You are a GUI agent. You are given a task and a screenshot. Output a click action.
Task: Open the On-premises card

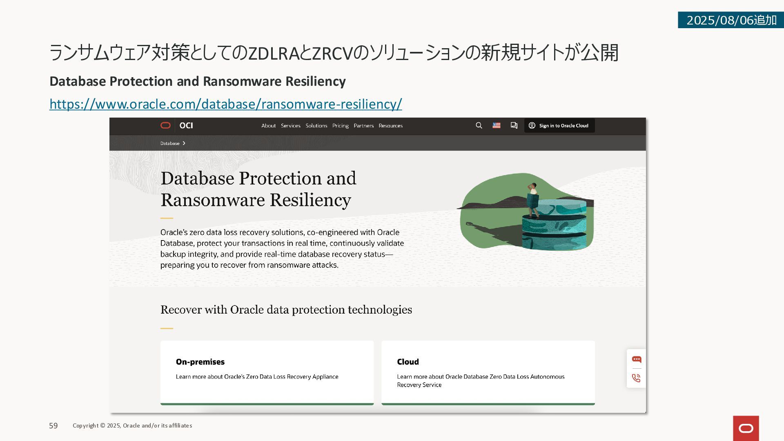coord(267,373)
